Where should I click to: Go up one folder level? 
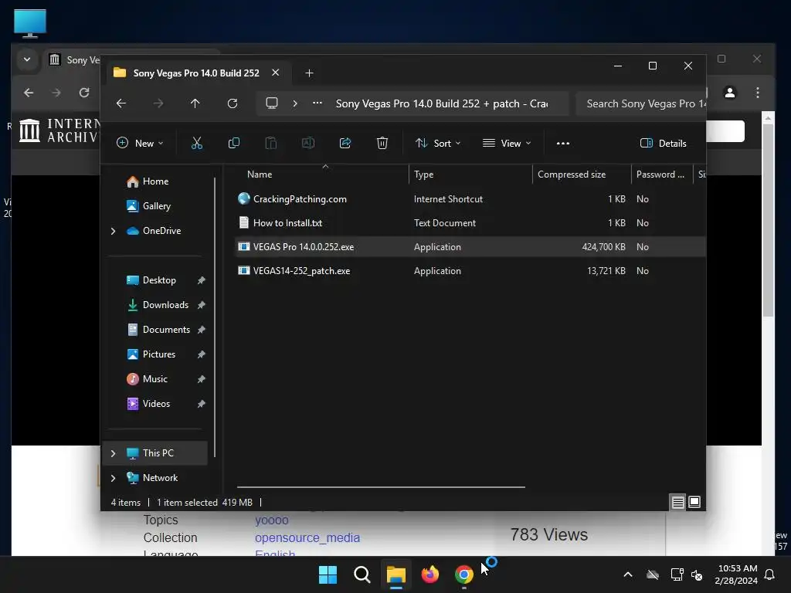(195, 103)
